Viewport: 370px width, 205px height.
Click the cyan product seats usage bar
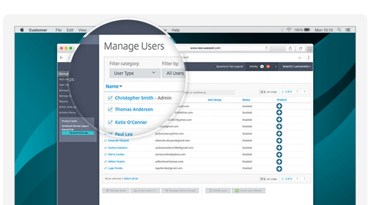click(78, 133)
